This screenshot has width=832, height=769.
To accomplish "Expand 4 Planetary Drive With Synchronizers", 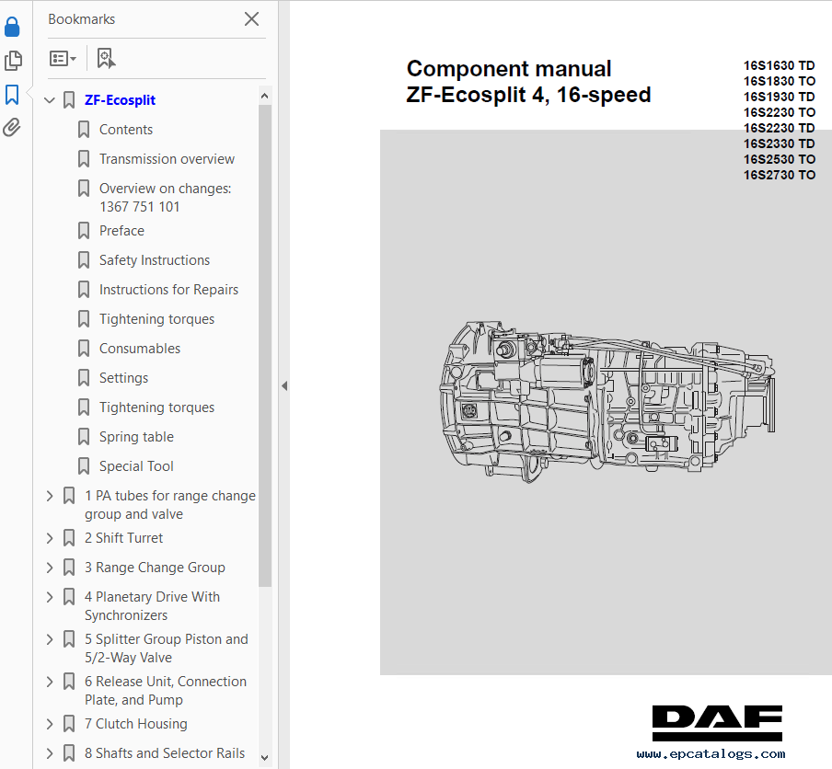I will point(50,597).
